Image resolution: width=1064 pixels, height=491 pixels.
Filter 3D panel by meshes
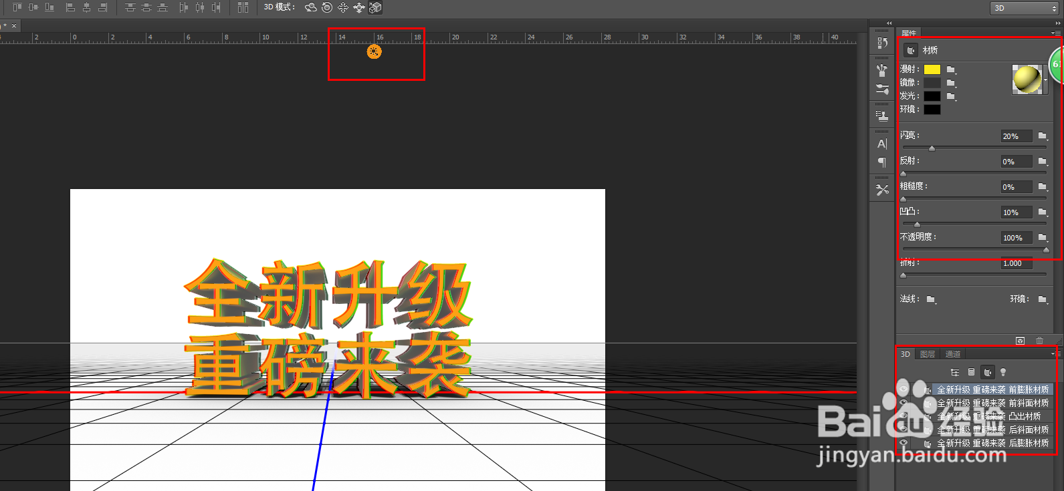(x=971, y=372)
